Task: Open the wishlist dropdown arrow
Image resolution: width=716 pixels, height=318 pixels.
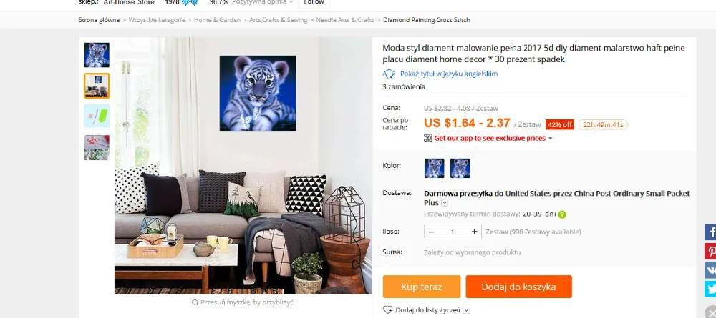Action: click(x=466, y=310)
